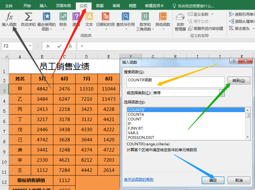Viewport: 255px width, 190px height.
Task: Click the formula bar confirm checkmark icon
Action: pos(59,46)
